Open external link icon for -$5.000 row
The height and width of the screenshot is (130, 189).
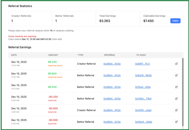click(176, 110)
